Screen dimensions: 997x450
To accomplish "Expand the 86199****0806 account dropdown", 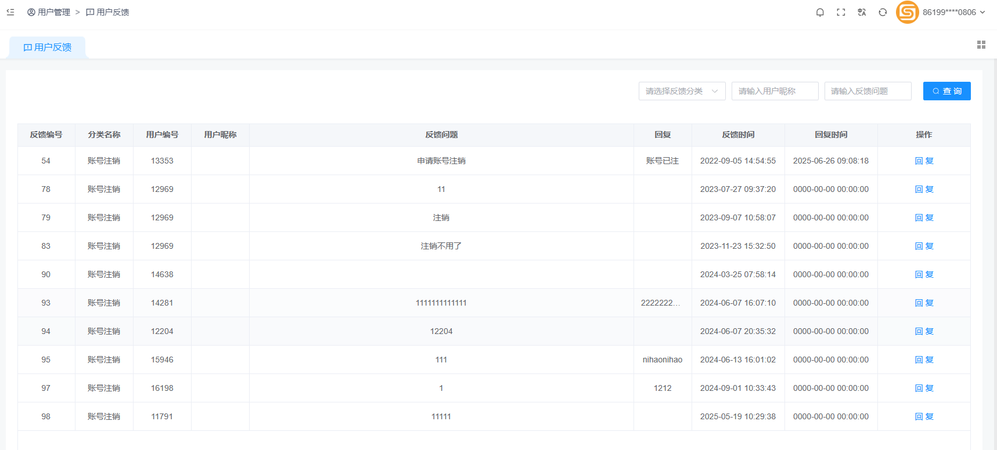I will pyautogui.click(x=953, y=12).
